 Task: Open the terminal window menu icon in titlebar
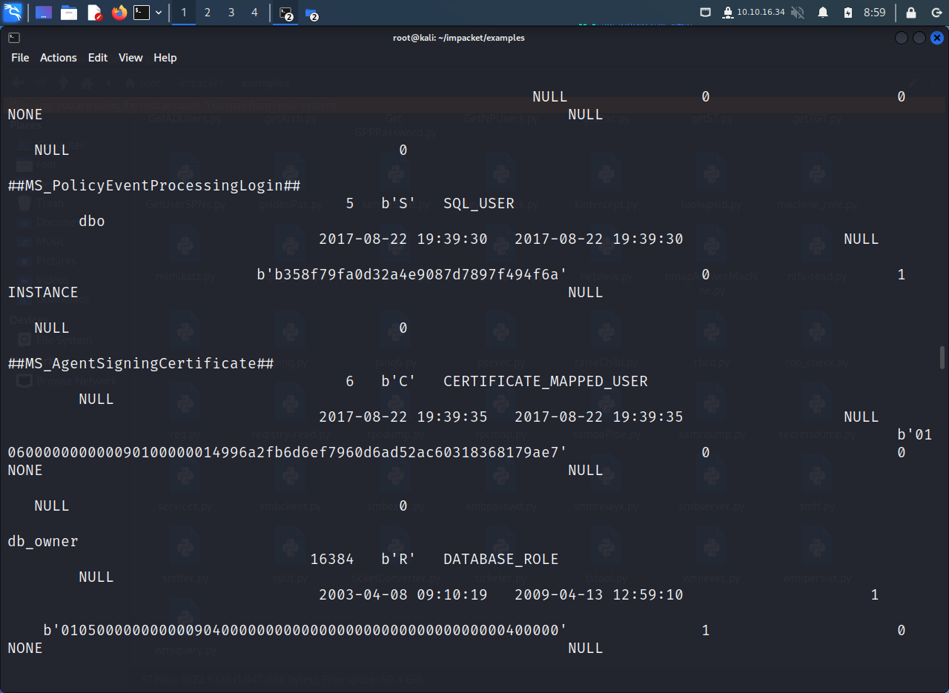pos(14,38)
